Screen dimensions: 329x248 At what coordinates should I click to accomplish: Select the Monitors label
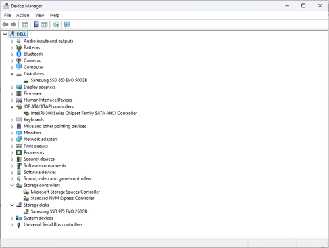(32, 133)
